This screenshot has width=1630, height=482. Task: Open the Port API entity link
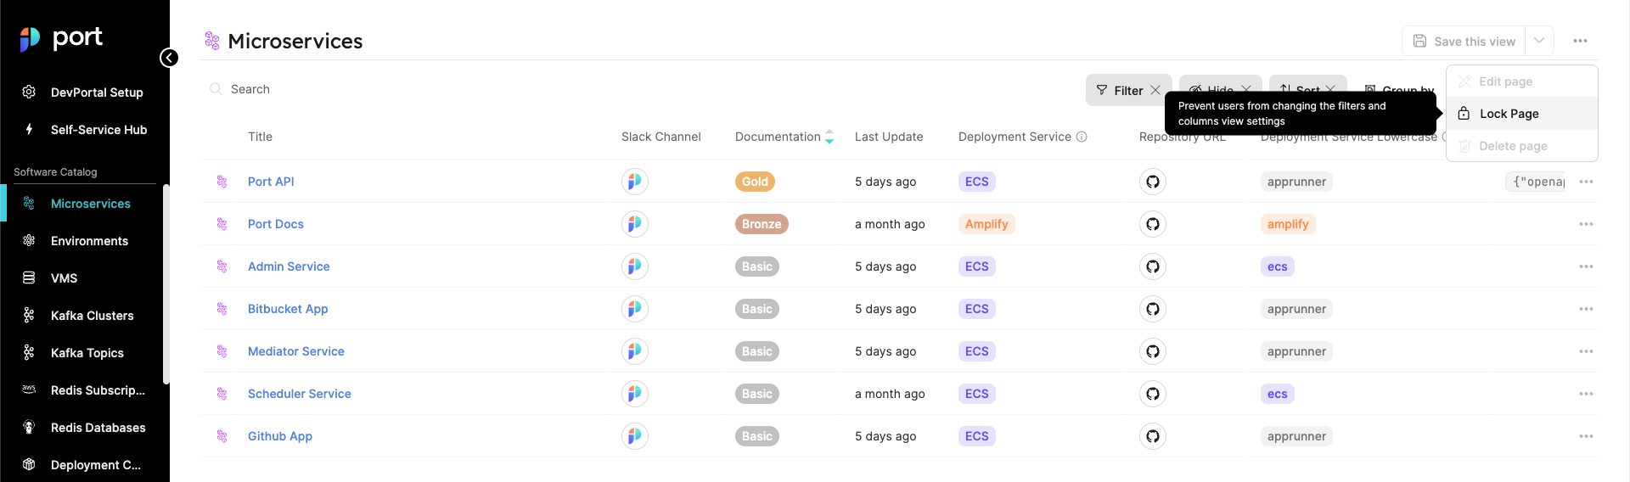click(x=271, y=182)
